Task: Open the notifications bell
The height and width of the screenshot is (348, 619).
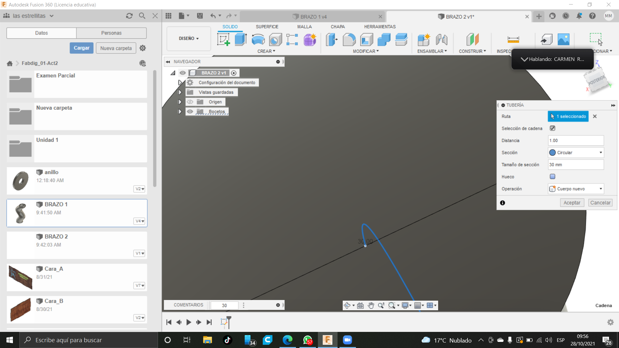Action: coord(579,16)
